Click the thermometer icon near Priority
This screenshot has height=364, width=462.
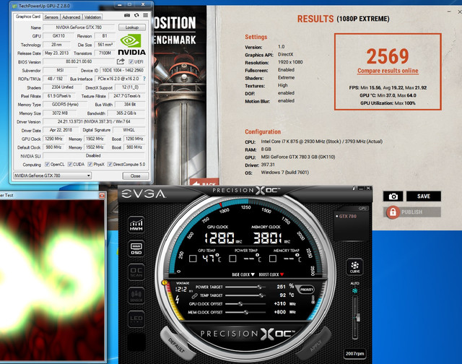coord(313,300)
